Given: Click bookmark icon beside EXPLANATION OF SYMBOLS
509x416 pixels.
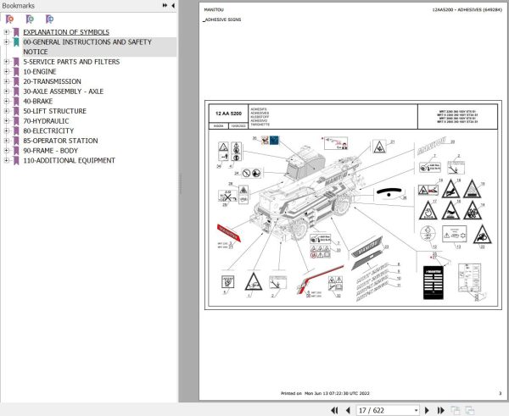Looking at the screenshot, I should 16,32.
